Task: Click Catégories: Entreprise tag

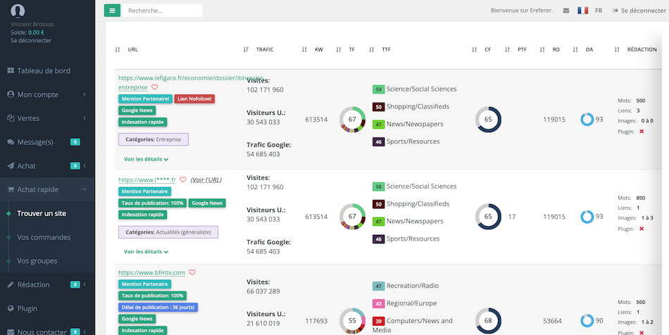Action: pos(154,139)
